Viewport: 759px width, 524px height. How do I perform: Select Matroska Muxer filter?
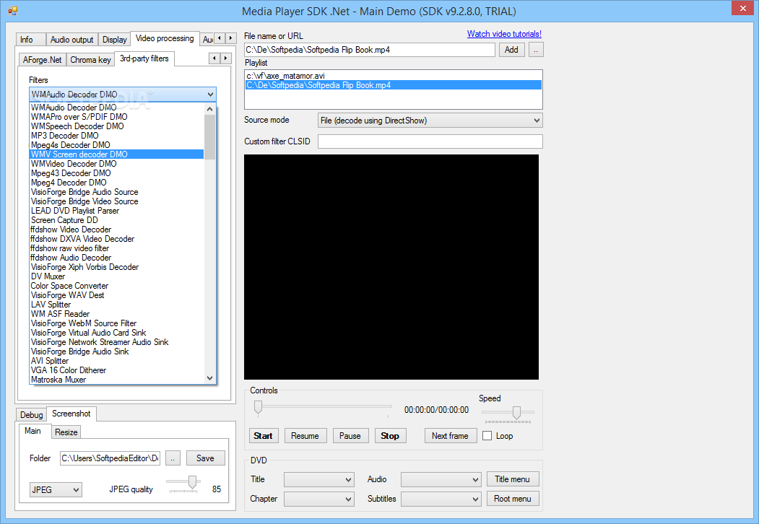[x=117, y=380]
